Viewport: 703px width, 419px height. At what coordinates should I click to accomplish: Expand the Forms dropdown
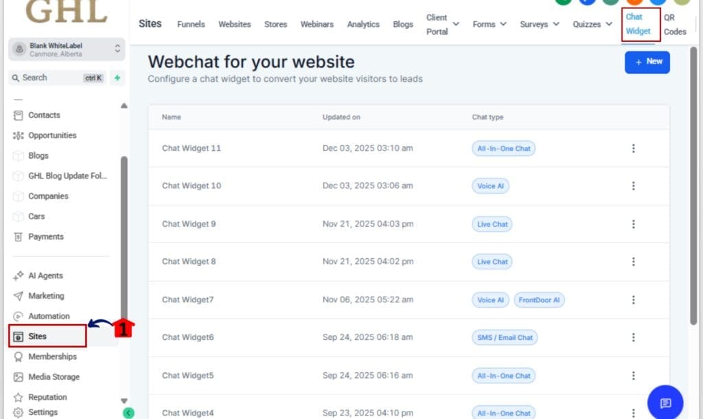point(489,24)
